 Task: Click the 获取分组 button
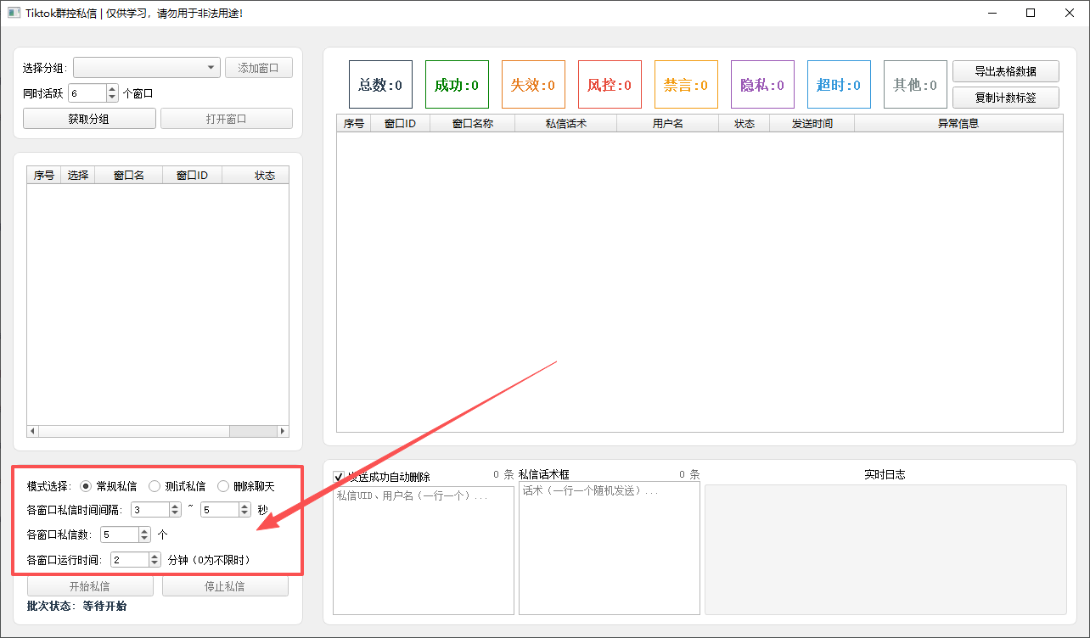[89, 119]
